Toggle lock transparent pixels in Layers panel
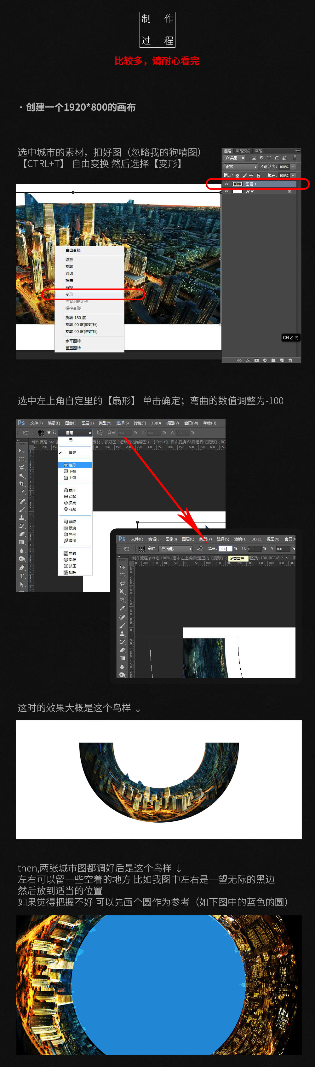The height and width of the screenshot is (1067, 315). click(x=237, y=176)
